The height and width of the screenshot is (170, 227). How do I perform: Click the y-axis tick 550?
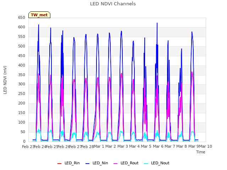coord(22,37)
